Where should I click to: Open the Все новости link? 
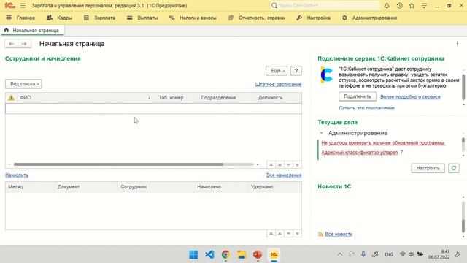(339, 234)
